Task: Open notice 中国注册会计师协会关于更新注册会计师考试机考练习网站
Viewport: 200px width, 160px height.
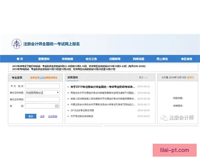Action: [x=103, y=104]
